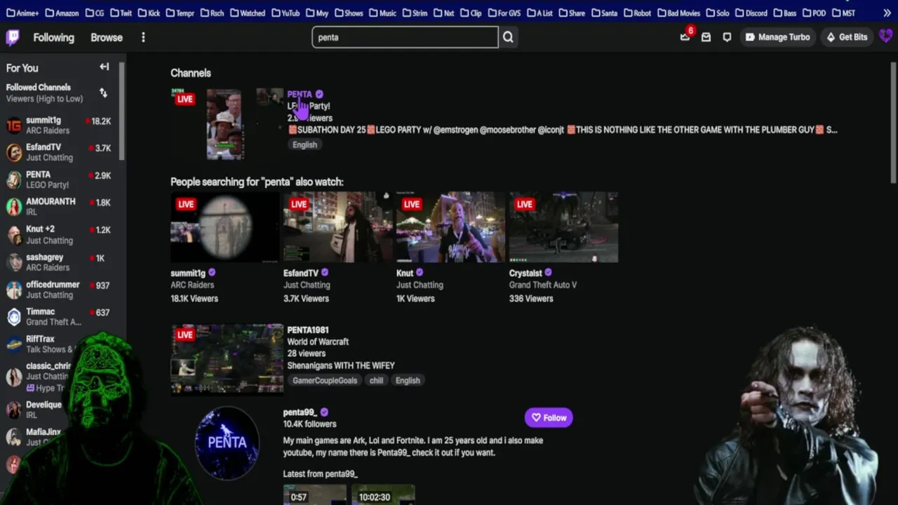Click the GamerCoupleGoals tag
The image size is (898, 505).
click(325, 380)
